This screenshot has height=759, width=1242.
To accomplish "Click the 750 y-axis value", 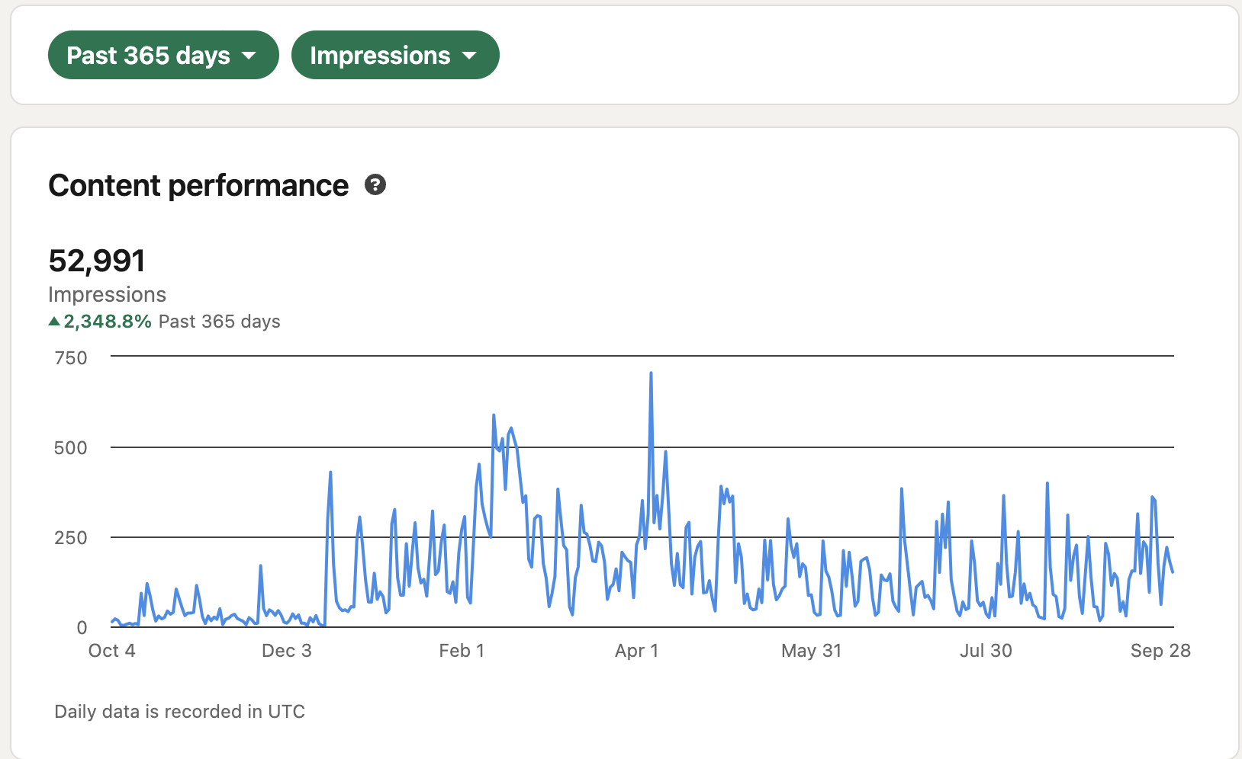I will click(71, 357).
